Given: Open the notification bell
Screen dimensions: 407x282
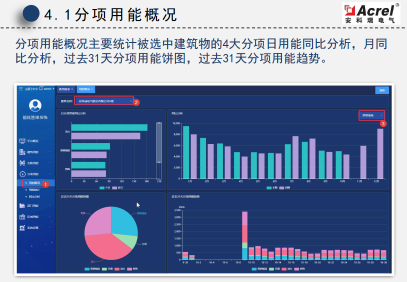Looking at the screenshot, I should (41, 88).
